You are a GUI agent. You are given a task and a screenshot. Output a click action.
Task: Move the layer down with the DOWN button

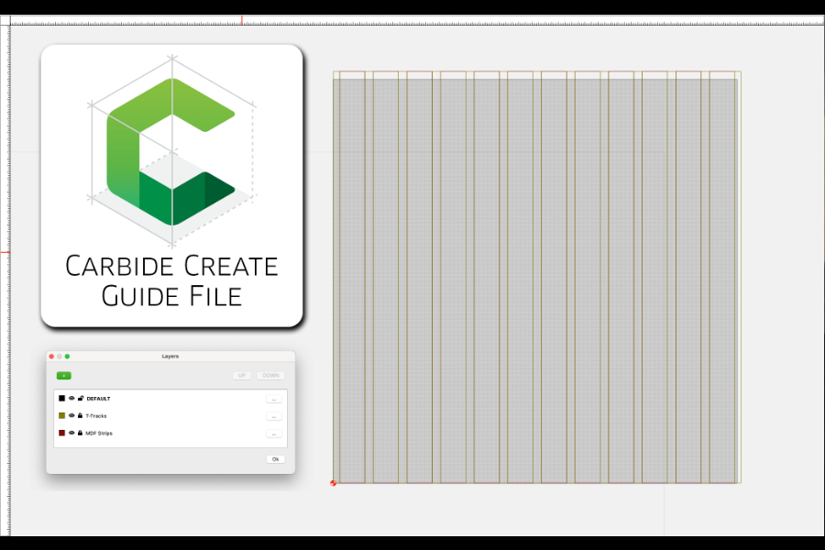271,376
